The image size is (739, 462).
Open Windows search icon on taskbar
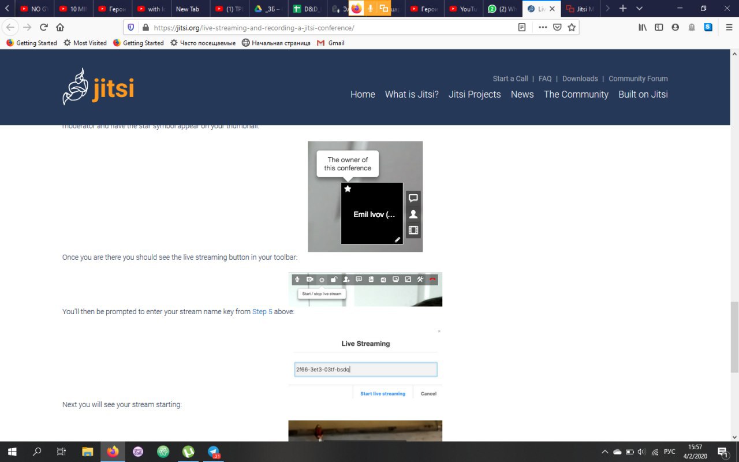click(x=37, y=452)
